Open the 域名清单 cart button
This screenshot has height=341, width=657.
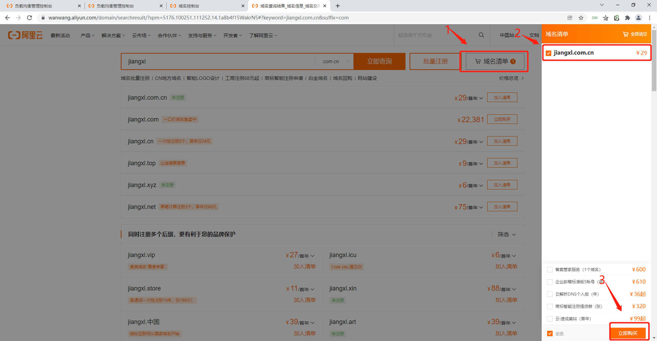coord(495,61)
